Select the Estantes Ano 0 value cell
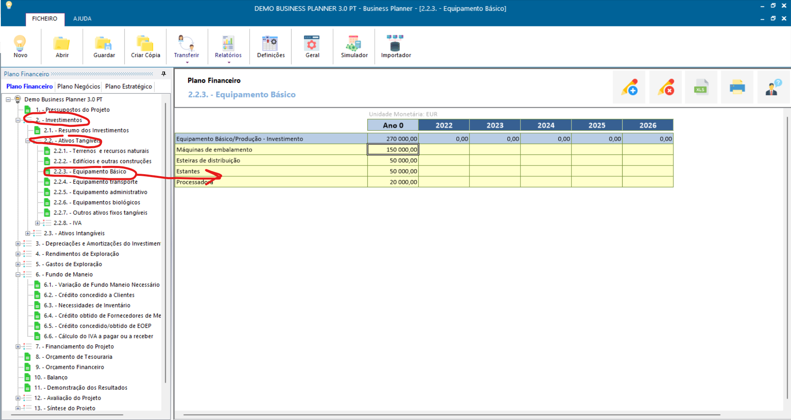The width and height of the screenshot is (791, 420). (393, 171)
